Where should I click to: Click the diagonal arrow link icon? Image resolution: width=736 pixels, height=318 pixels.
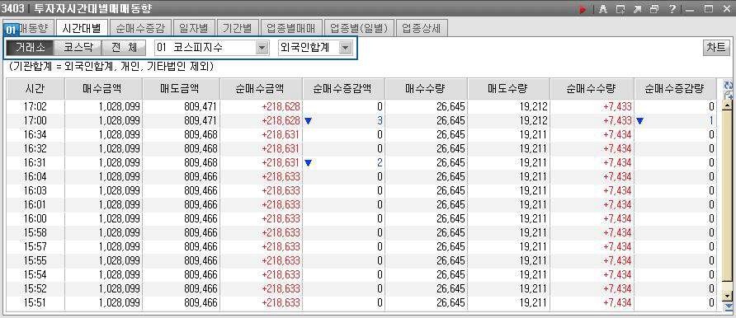[638, 9]
